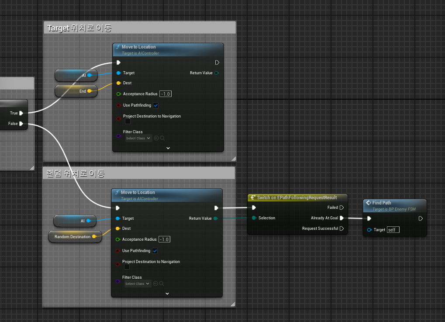Click the AI variable output pin in lower group
This screenshot has width=445, height=322.
click(x=88, y=221)
